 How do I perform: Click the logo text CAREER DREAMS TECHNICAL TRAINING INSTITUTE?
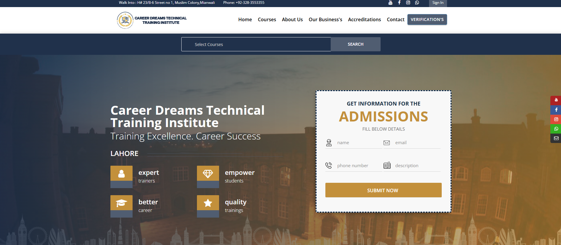[x=161, y=20]
